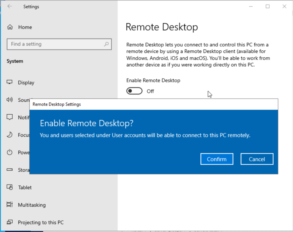Screen dimensions: 293x232
Task: Close the Settings window
Action: pos(284,6)
